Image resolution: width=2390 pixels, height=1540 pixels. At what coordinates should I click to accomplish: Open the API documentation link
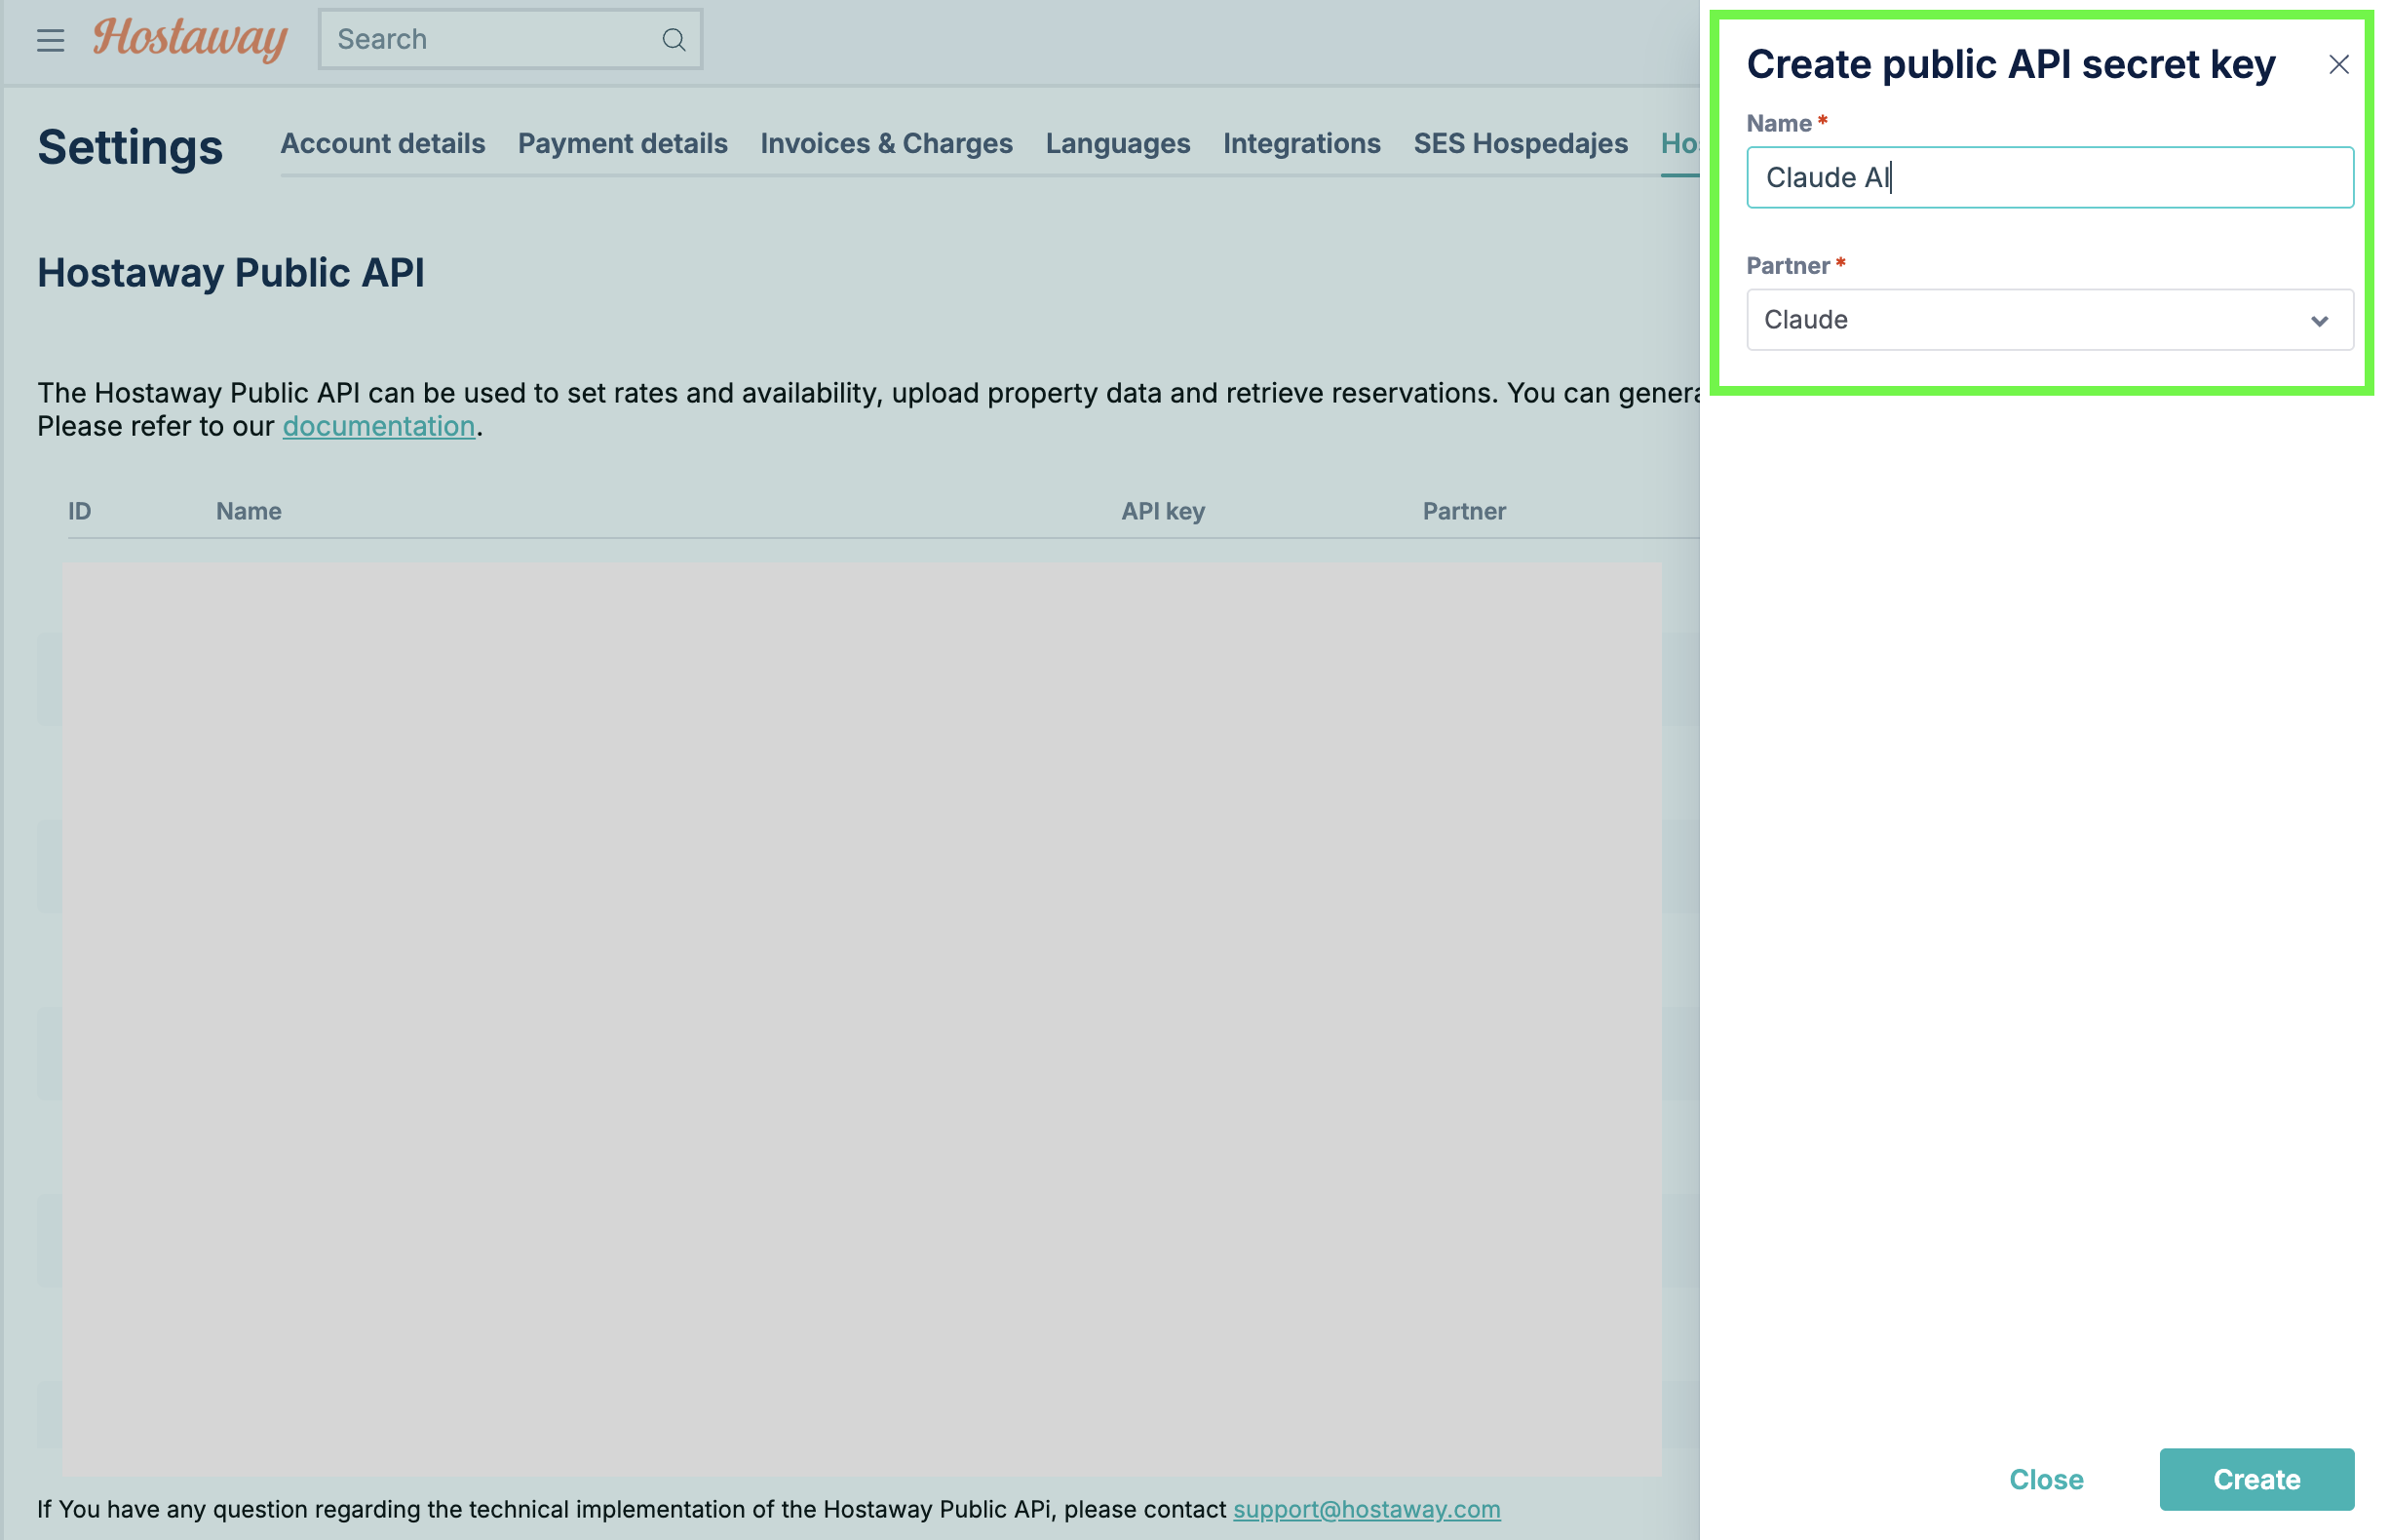[x=379, y=426]
